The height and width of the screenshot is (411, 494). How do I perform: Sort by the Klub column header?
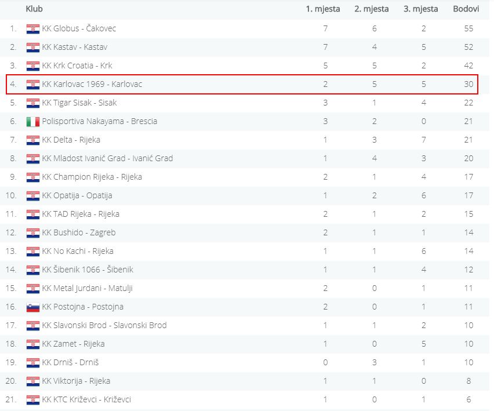point(34,9)
